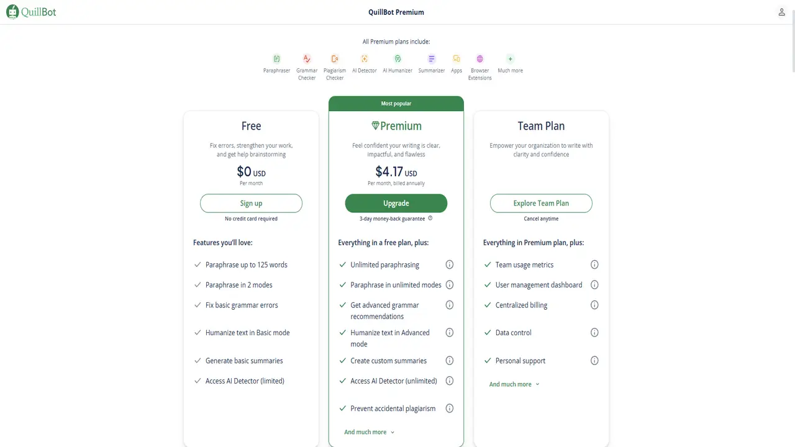Select the Paraphraser icon
The image size is (795, 447).
[x=276, y=58]
